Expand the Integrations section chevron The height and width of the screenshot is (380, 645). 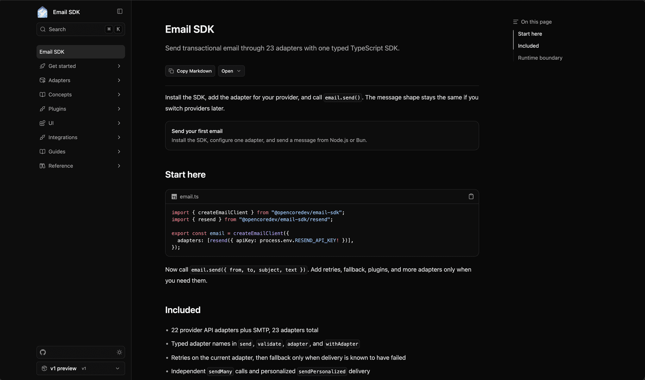tap(119, 137)
